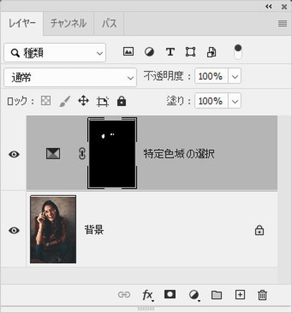Screen dimensions: 292x313
Task: Open the 通常 blend mode dropdown
Action: click(70, 78)
